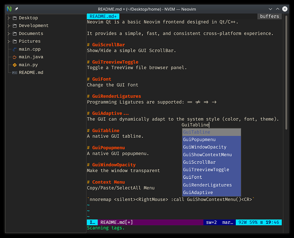Click the Neovim logo icon in title bar
This screenshot has height=238, width=294.
(x=9, y=9)
